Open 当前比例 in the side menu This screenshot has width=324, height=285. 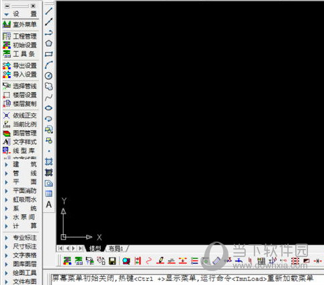[x=19, y=124]
